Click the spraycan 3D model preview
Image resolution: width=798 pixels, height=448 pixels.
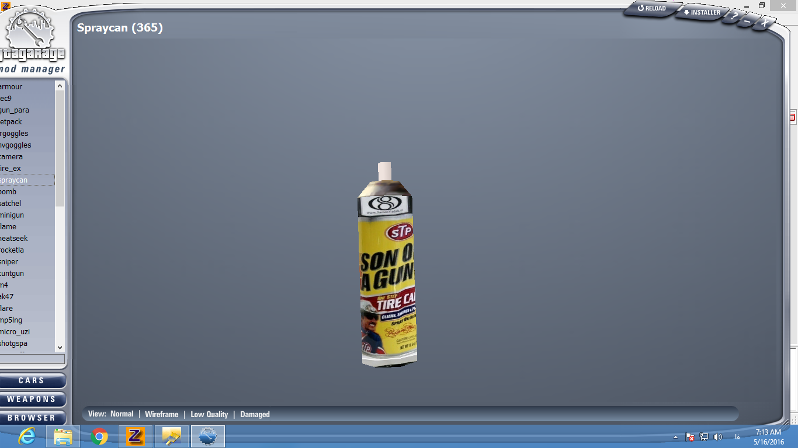387,265
